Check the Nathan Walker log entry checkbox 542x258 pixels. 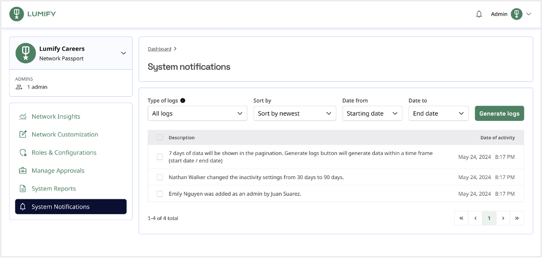pyautogui.click(x=160, y=177)
